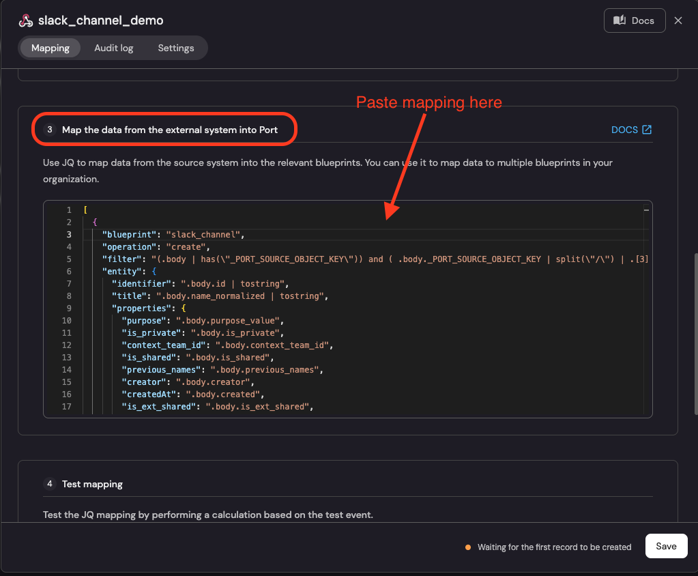
Task: Switch to the Mapping tab
Action: point(50,48)
